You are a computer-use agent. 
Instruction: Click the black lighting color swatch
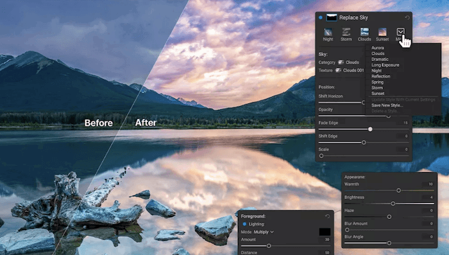coord(325,232)
